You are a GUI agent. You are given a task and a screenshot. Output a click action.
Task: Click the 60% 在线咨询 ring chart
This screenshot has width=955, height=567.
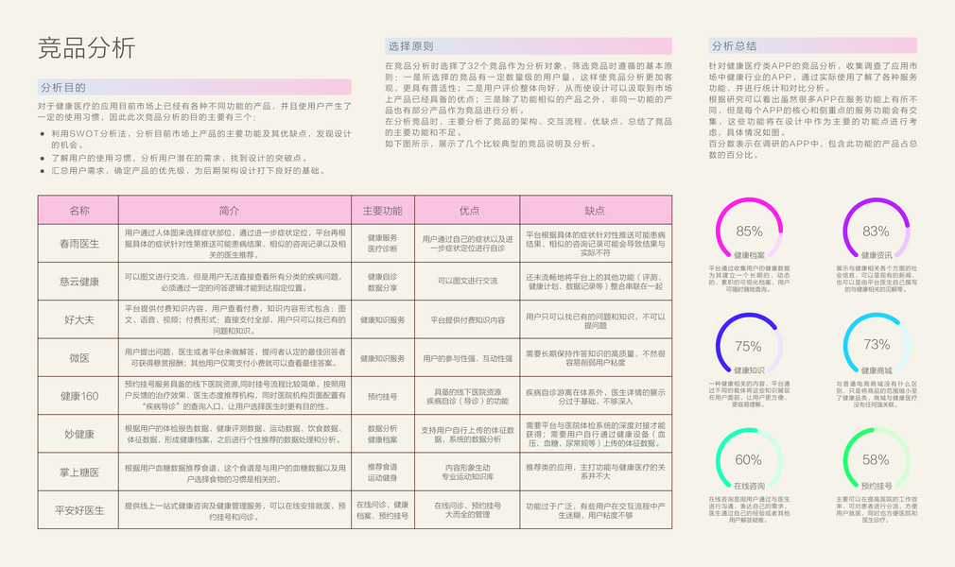click(749, 460)
